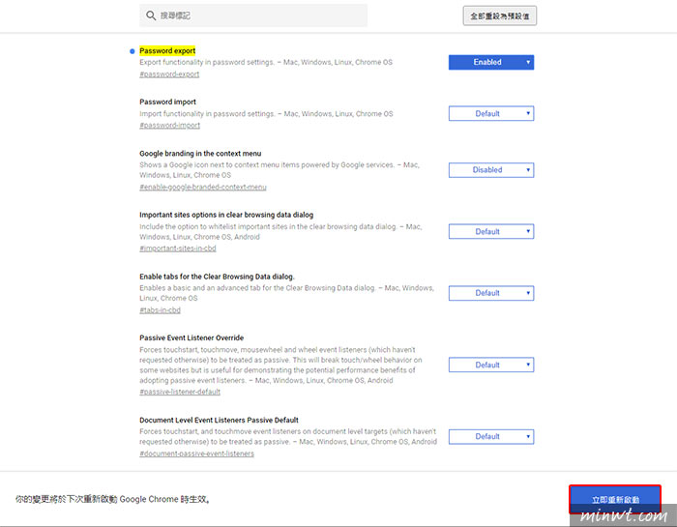Click the restart notice text mentioning Google Chrome

(x=113, y=499)
